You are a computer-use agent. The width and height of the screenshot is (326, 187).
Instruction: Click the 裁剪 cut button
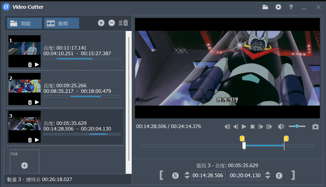click(62, 23)
